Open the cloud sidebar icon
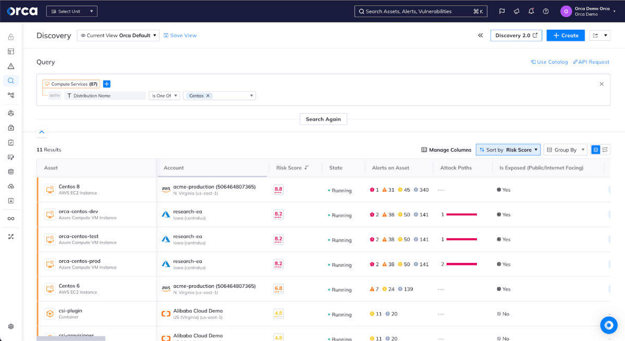The height and width of the screenshot is (341, 625). [x=11, y=186]
